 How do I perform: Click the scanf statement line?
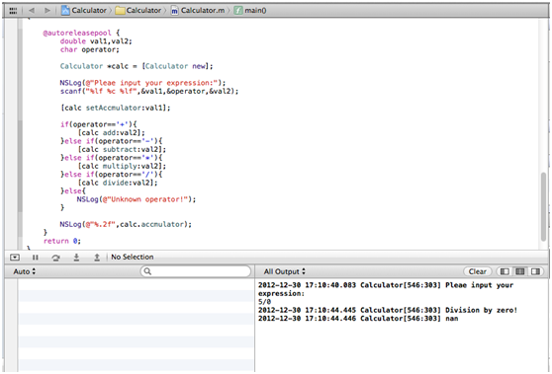coord(149,92)
